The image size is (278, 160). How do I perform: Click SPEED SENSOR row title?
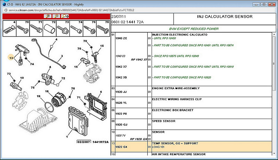click(164, 121)
